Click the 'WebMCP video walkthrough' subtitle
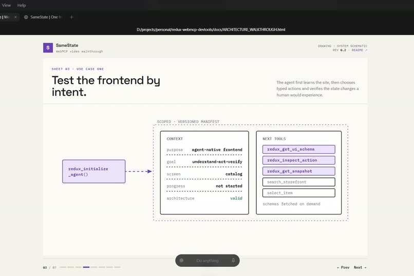 79,51
